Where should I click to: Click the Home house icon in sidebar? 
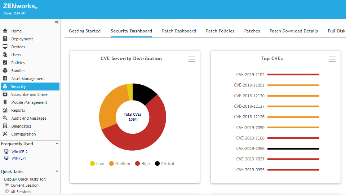[5, 31]
